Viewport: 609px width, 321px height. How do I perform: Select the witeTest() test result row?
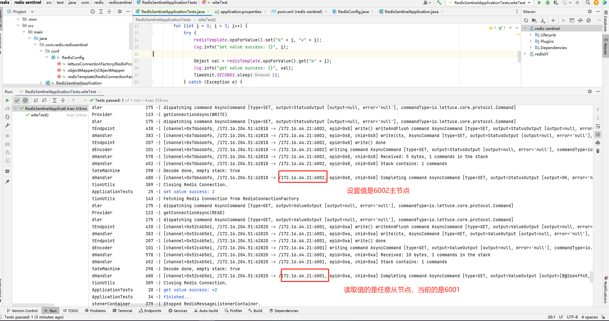click(49, 115)
